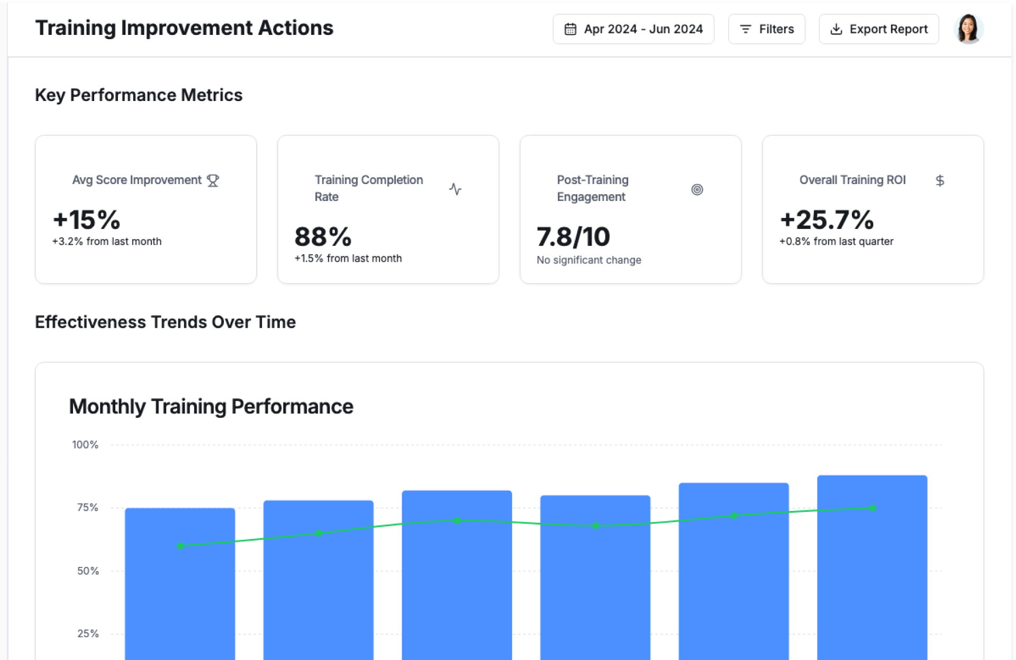Viewport: 1016px width, 660px height.
Task: Select the +25.7% Overall Training ROI card
Action: tap(873, 209)
